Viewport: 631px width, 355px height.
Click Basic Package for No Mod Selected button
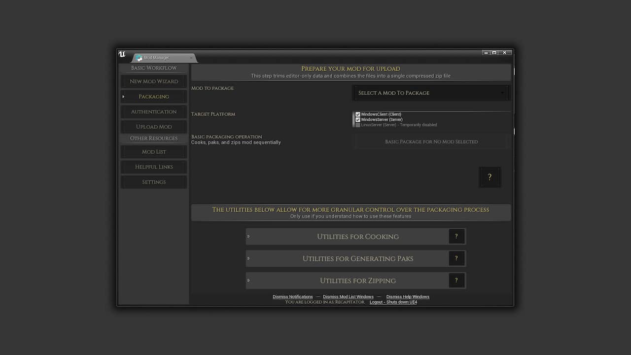pyautogui.click(x=431, y=142)
